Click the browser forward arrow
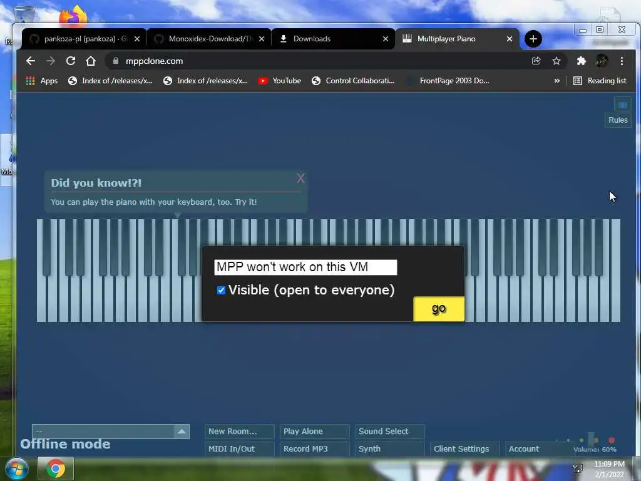641x481 pixels. tap(51, 61)
